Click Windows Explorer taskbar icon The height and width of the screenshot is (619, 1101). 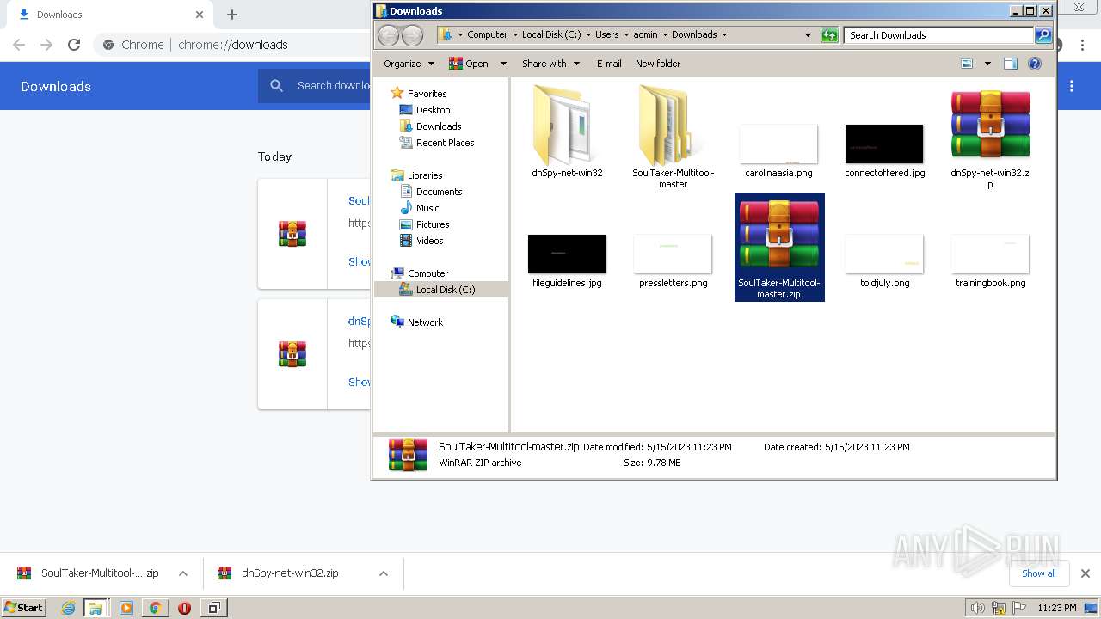click(x=95, y=608)
